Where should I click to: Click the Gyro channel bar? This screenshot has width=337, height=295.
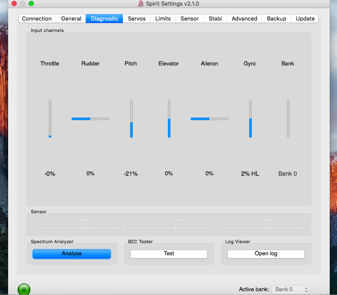[251, 119]
